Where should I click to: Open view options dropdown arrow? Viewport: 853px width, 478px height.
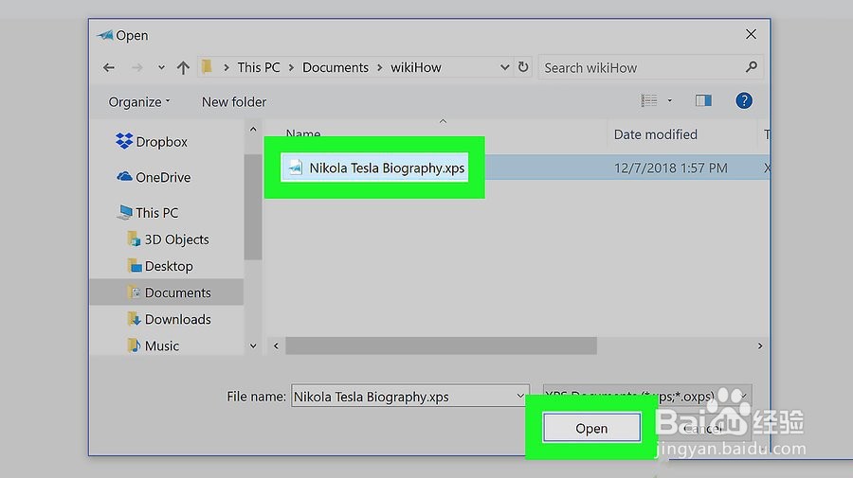pyautogui.click(x=670, y=100)
